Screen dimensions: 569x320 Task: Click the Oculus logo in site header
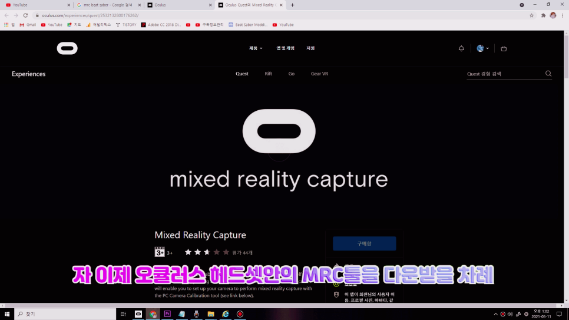[x=67, y=48]
